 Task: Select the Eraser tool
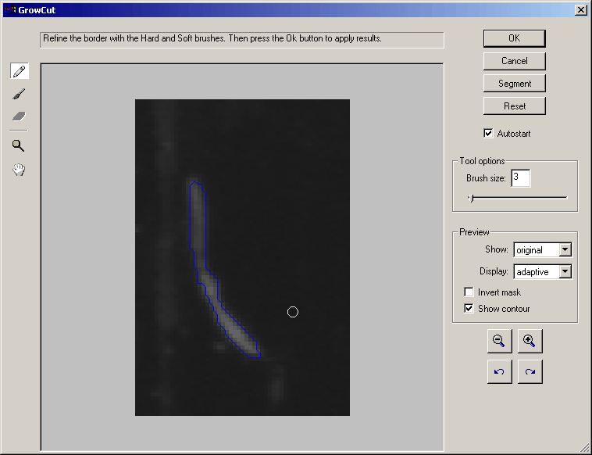point(20,116)
